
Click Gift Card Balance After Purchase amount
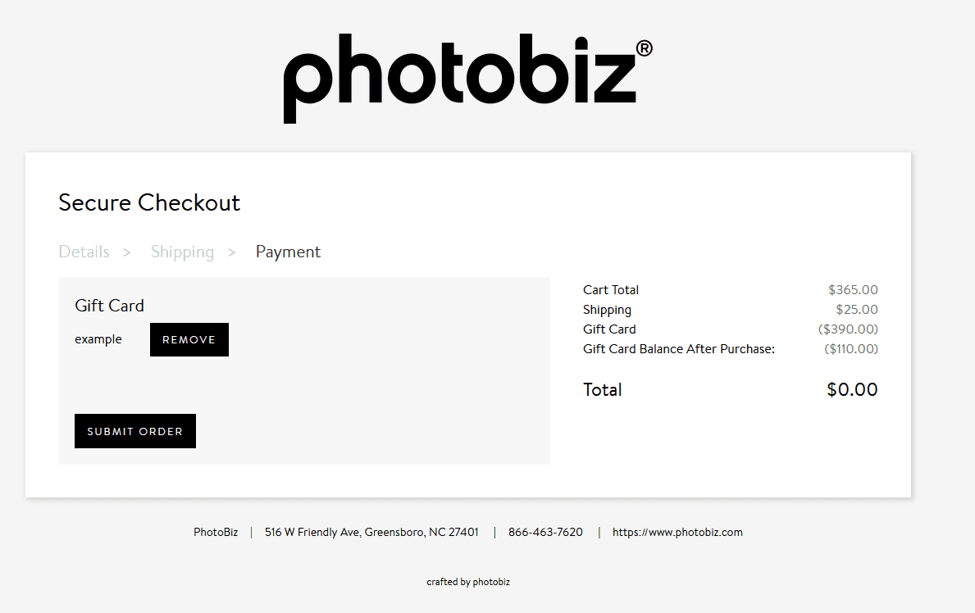tap(851, 348)
